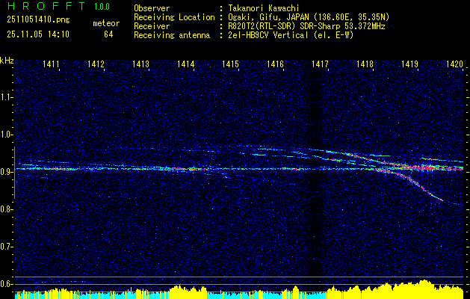Click the 1414 time axis marker

tap(185, 64)
